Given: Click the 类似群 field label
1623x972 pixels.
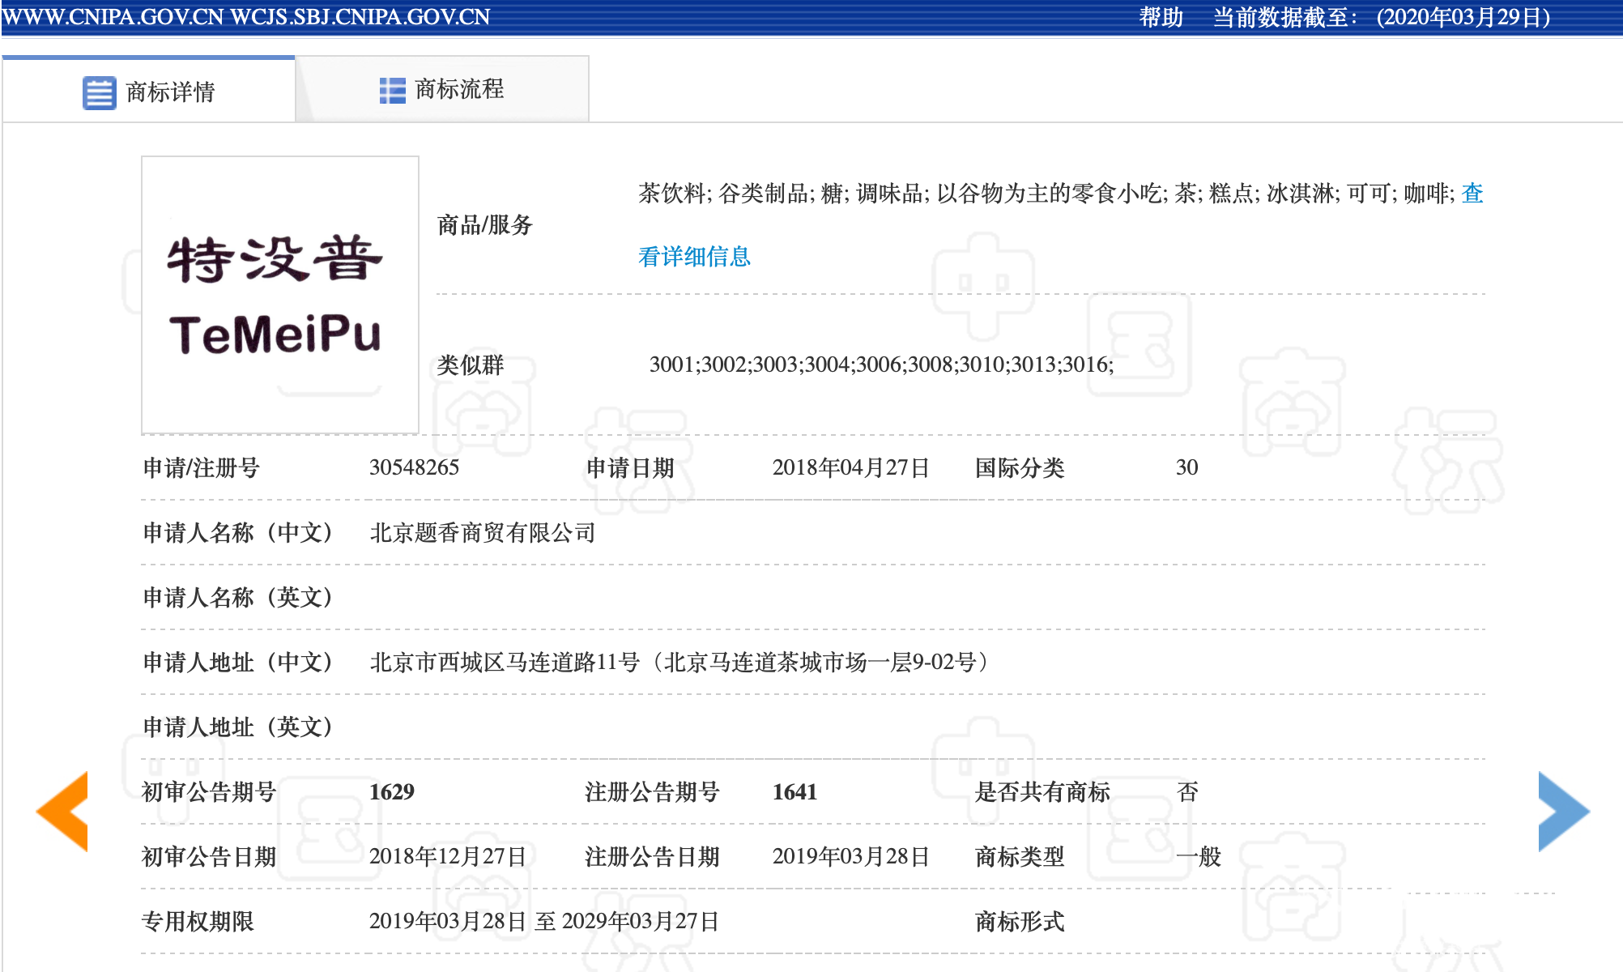Looking at the screenshot, I should click(x=471, y=364).
